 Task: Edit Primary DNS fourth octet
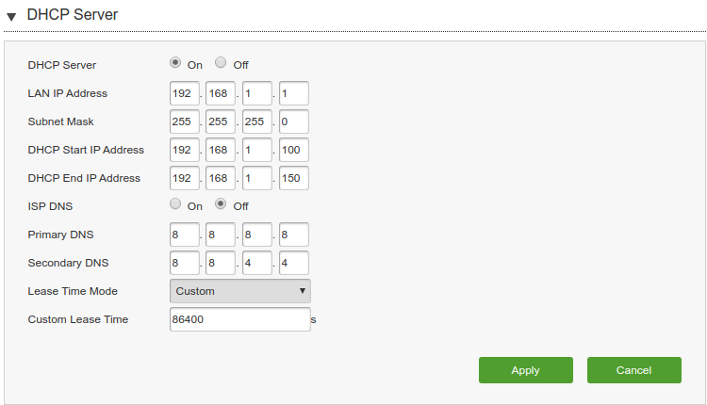click(293, 235)
